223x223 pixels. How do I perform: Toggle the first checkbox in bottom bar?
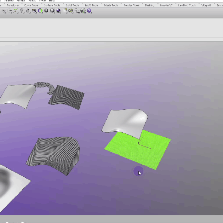point(7,222)
